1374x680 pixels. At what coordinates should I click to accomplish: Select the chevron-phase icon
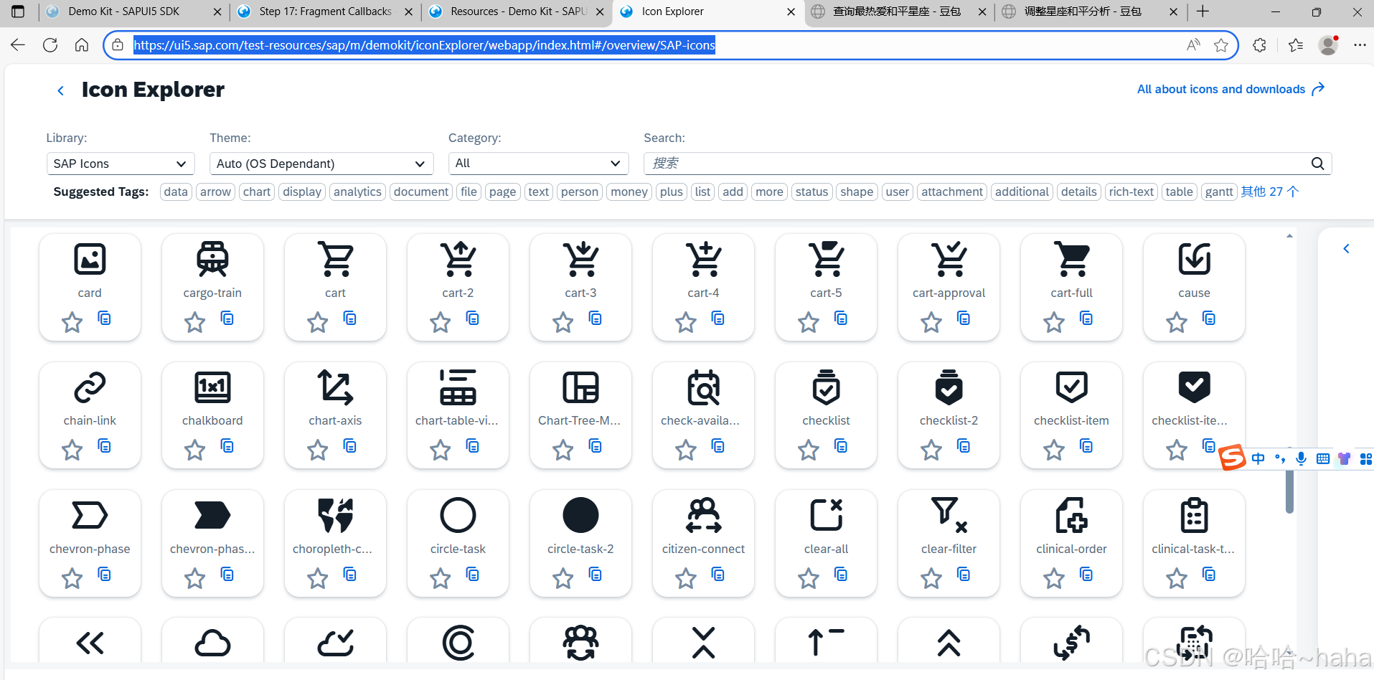pyautogui.click(x=90, y=515)
